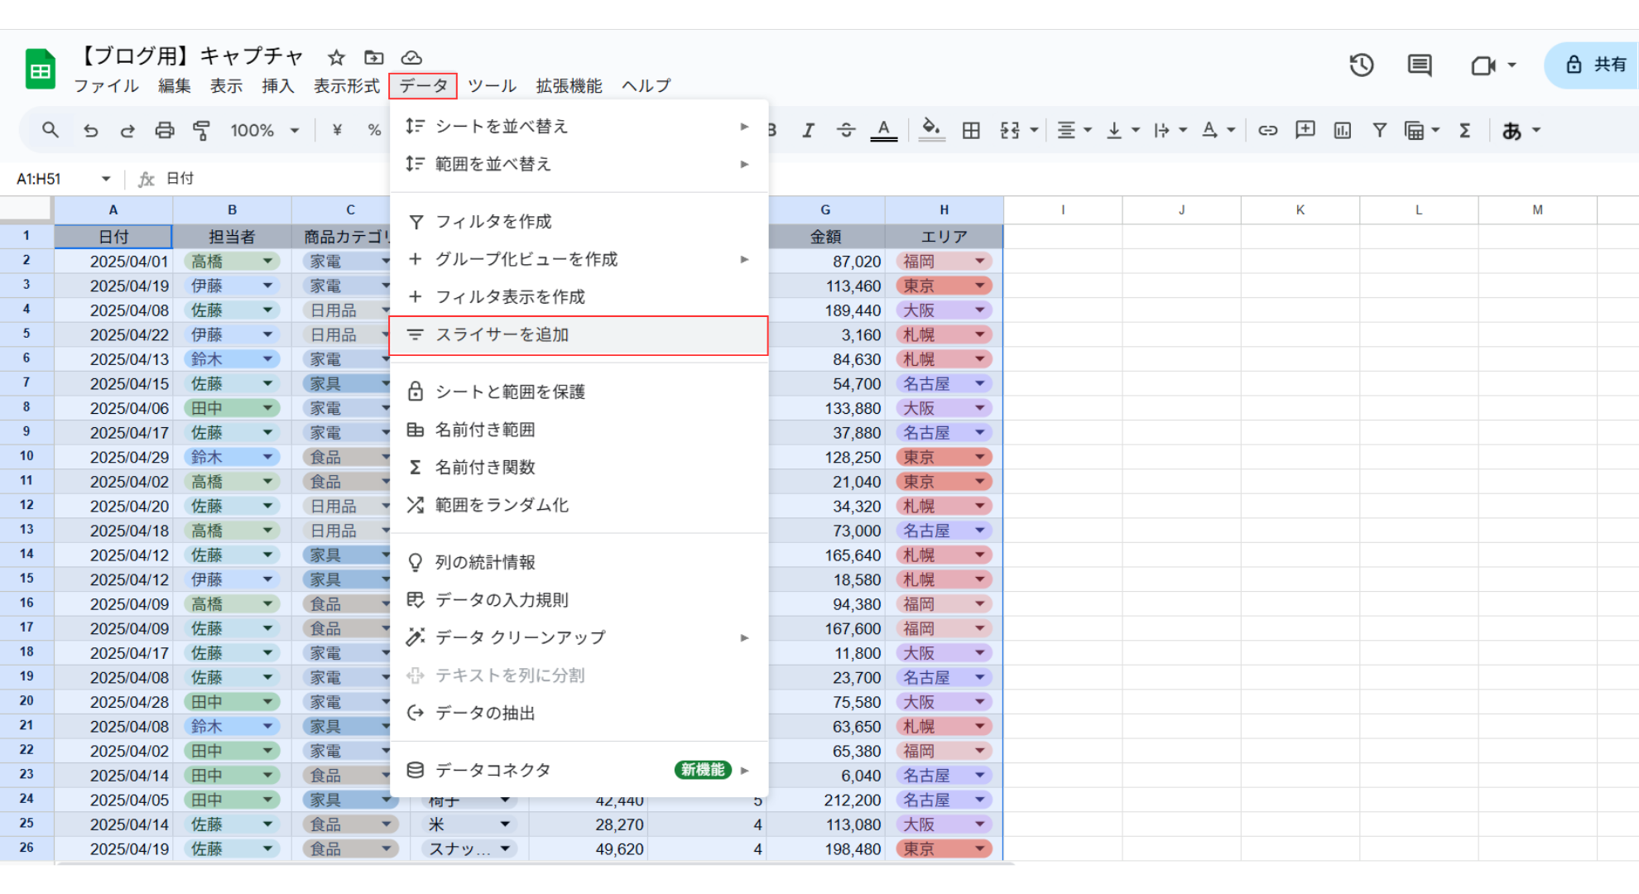Viewport: 1639px width, 894px height.
Task: Choose スライサーを追加 from the menu
Action: point(578,335)
